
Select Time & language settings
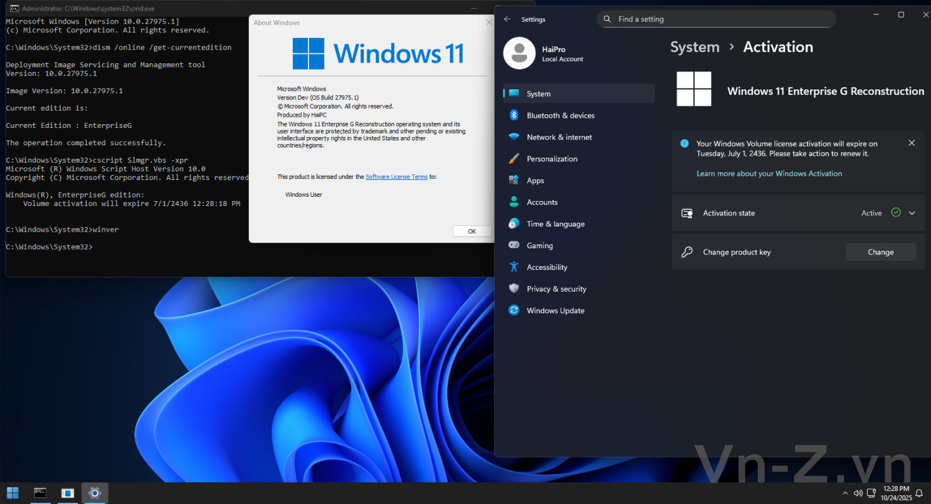(555, 224)
